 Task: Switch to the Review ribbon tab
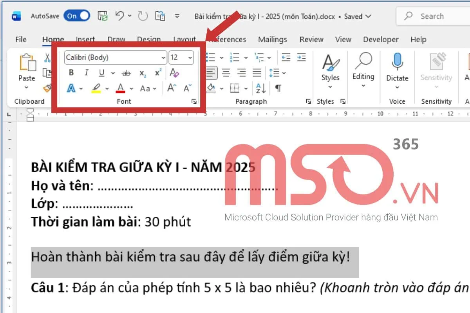point(311,40)
